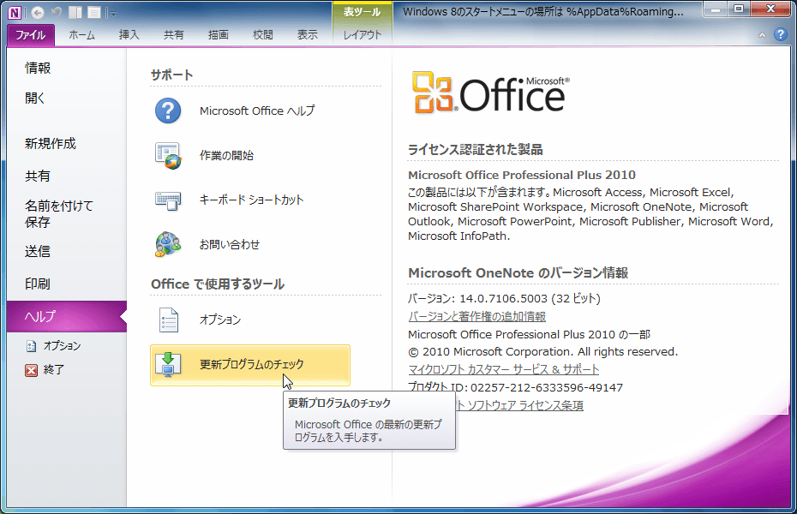Open the 作業の開始 text entry

point(227,155)
